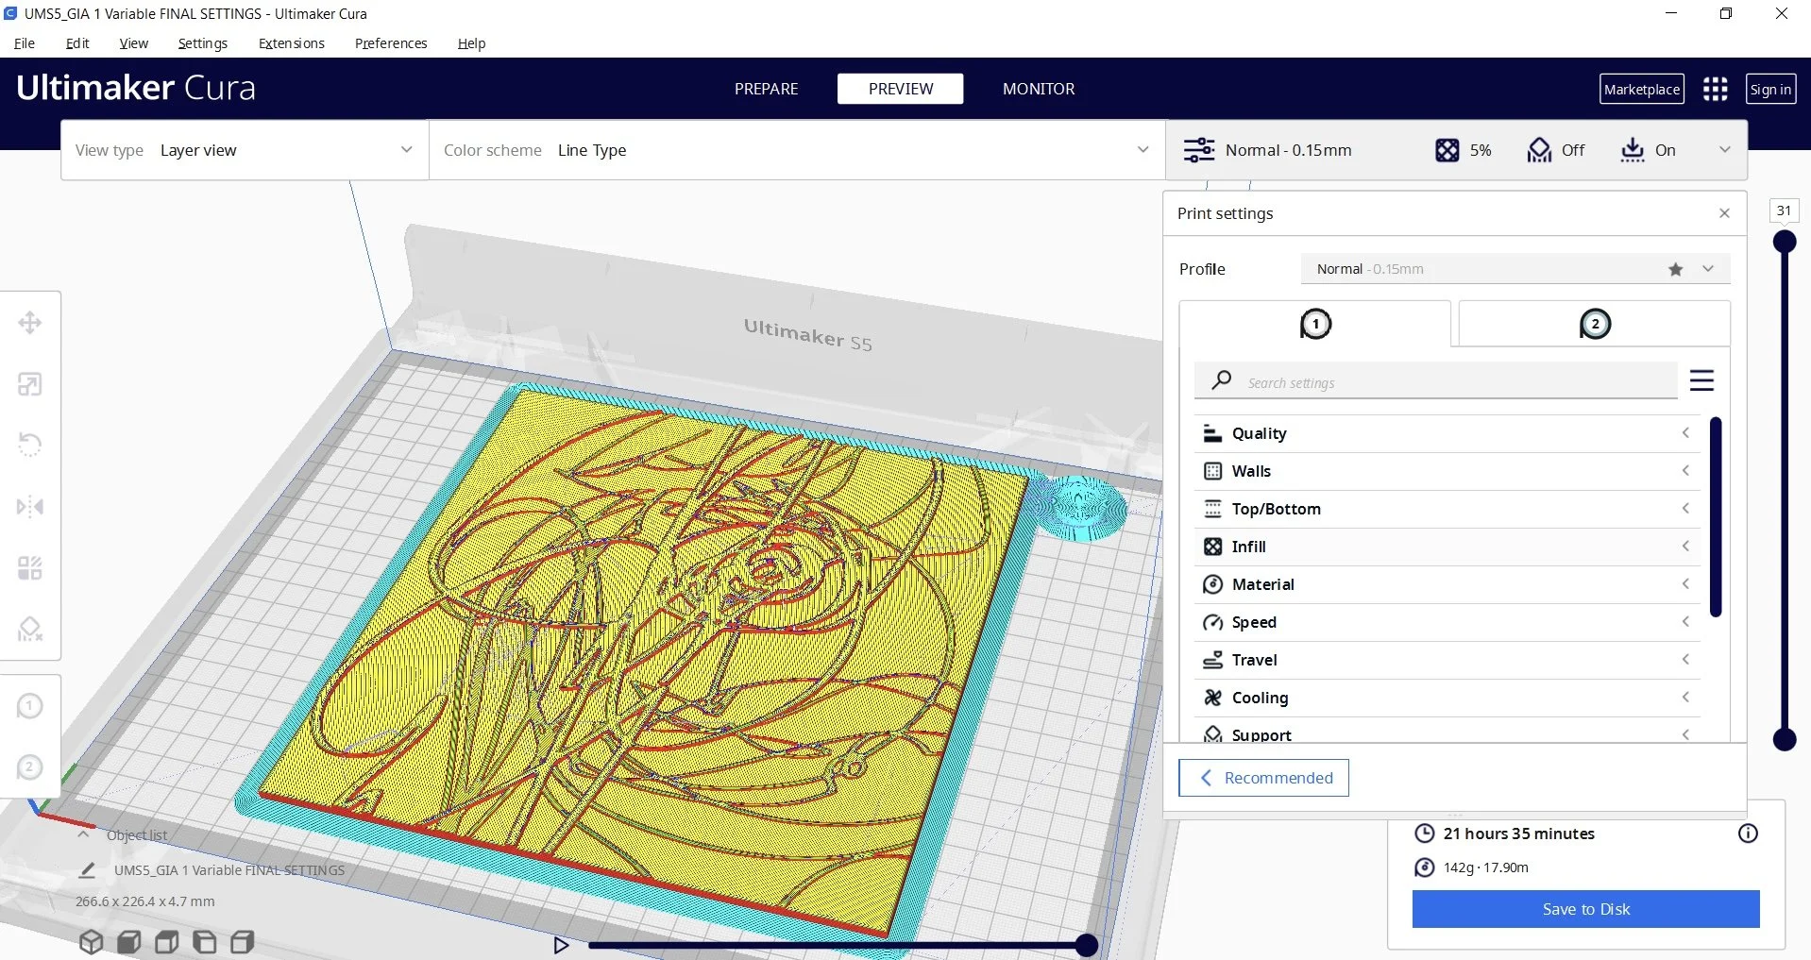Select the Scale tool in left toolbar
This screenshot has height=960, width=1811.
point(29,384)
